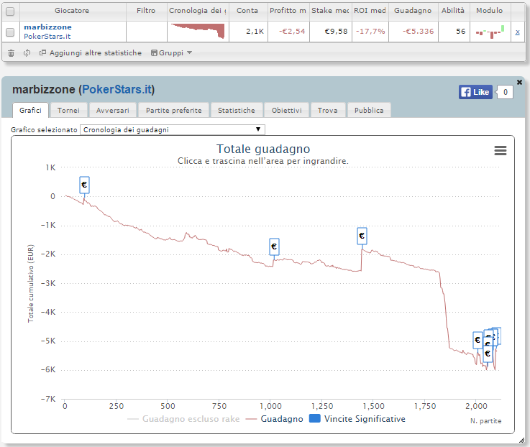The height and width of the screenshot is (447, 530).
Task: Click Aggiungi altre statistiche
Action: click(x=91, y=52)
